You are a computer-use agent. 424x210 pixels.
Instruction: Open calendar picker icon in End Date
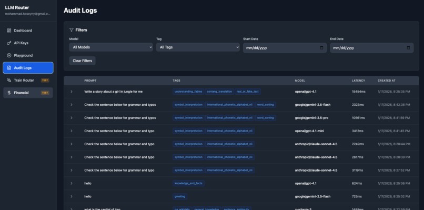tap(408, 48)
